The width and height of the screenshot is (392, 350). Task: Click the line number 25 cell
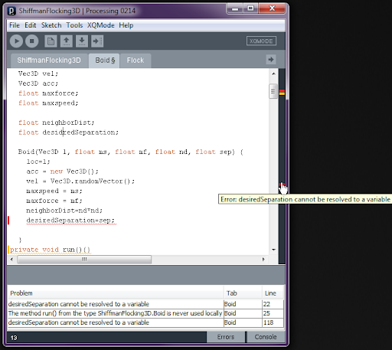click(273, 313)
